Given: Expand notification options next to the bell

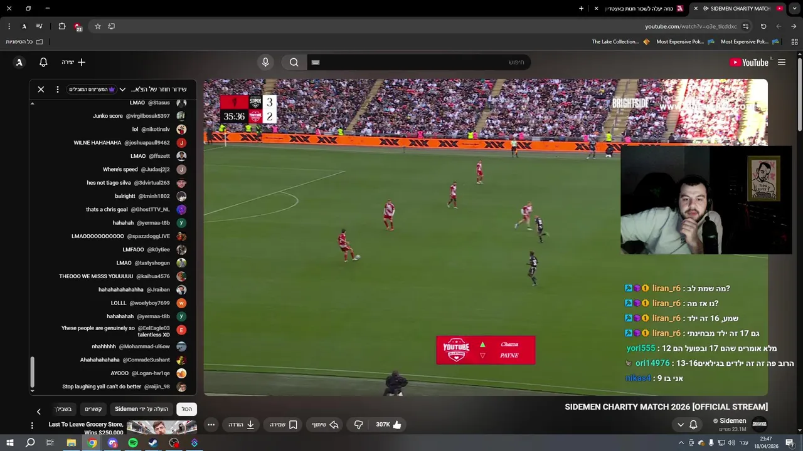Looking at the screenshot, I should 681,425.
